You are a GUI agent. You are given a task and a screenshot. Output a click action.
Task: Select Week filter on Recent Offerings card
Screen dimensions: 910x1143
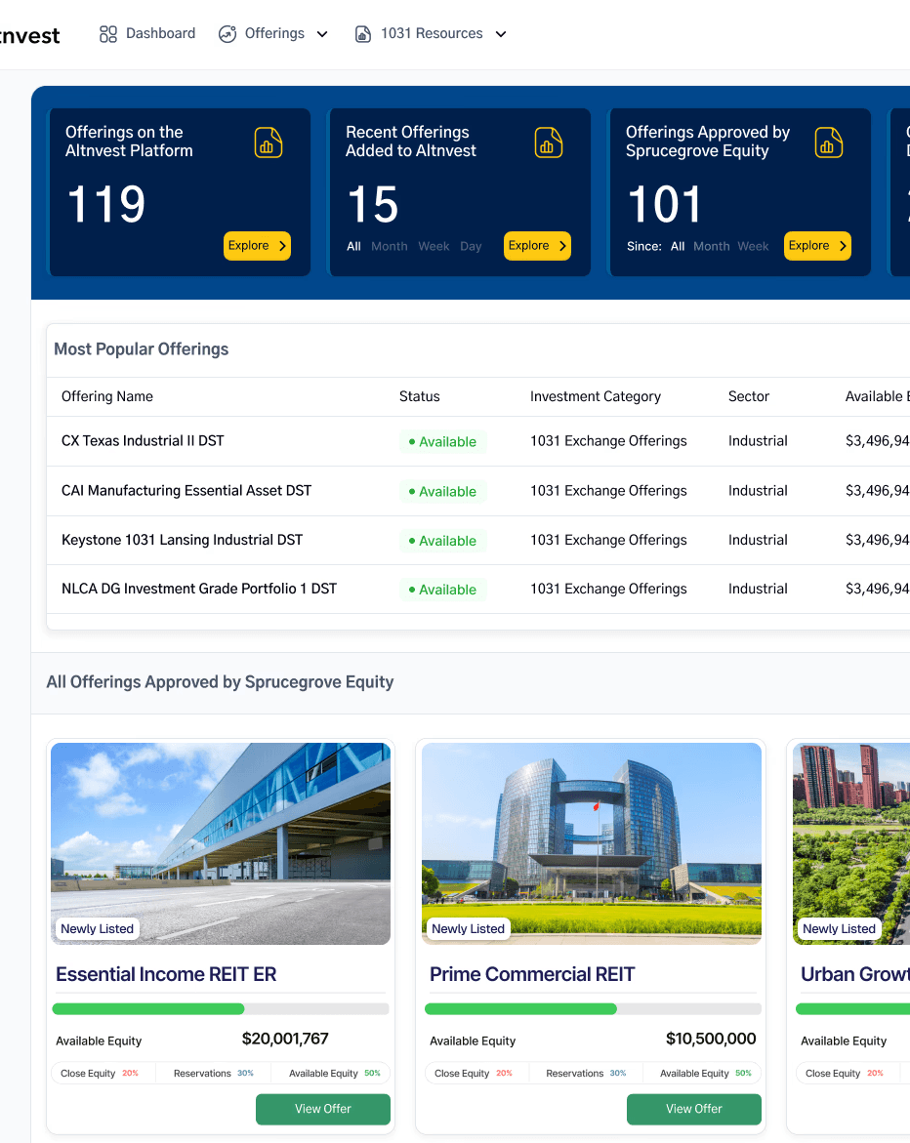434,246
